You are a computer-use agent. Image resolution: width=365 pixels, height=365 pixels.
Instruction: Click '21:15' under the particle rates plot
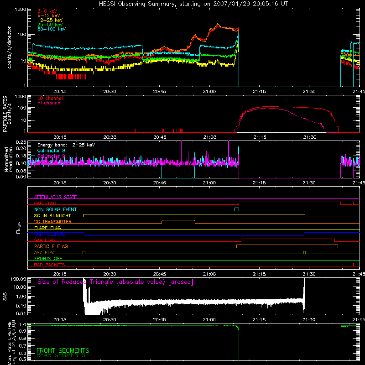point(260,137)
